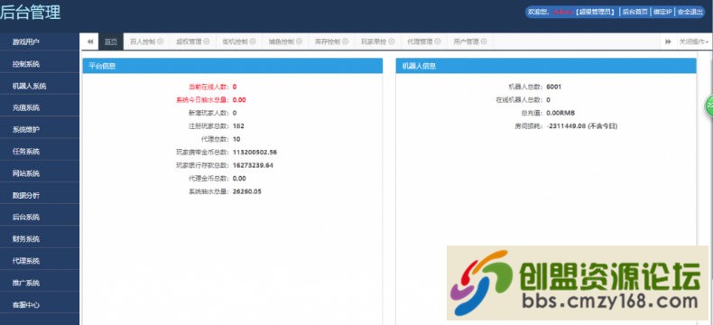Close the 街机控制 tab with its x icon

(x=253, y=42)
